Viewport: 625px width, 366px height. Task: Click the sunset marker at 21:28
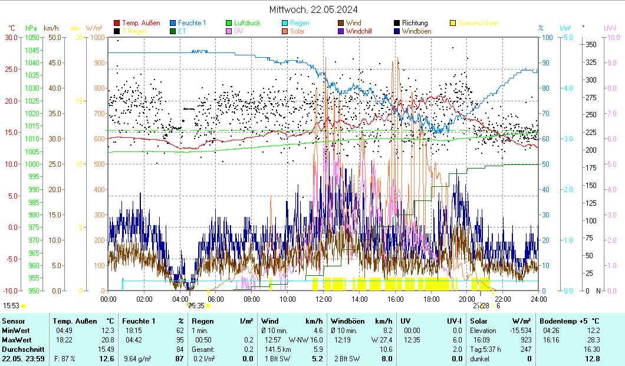tap(481, 306)
